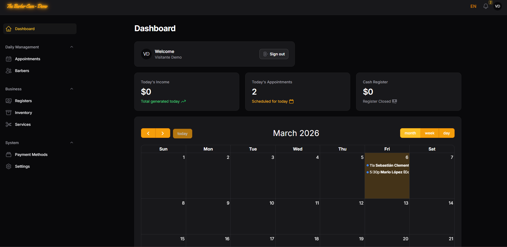Open notifications via the bell icon
The image size is (507, 247).
(x=486, y=6)
